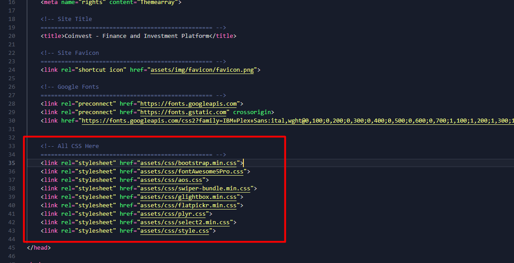The height and width of the screenshot is (263, 514).
Task: Click the 'All CSS Here' comment text
Action: pyautogui.click(x=78, y=146)
